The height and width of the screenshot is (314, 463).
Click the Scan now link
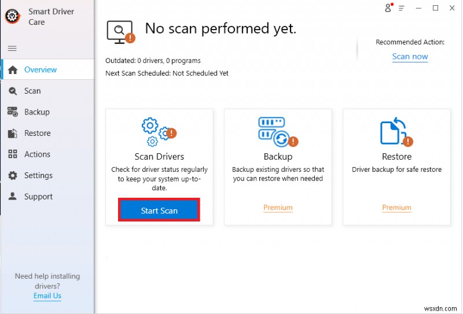pyautogui.click(x=410, y=57)
